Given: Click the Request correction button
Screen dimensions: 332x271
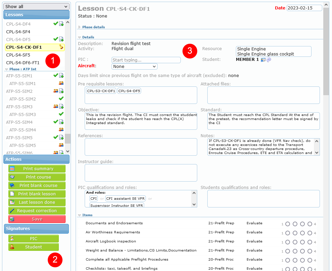Looking at the screenshot, I should tap(37, 211).
